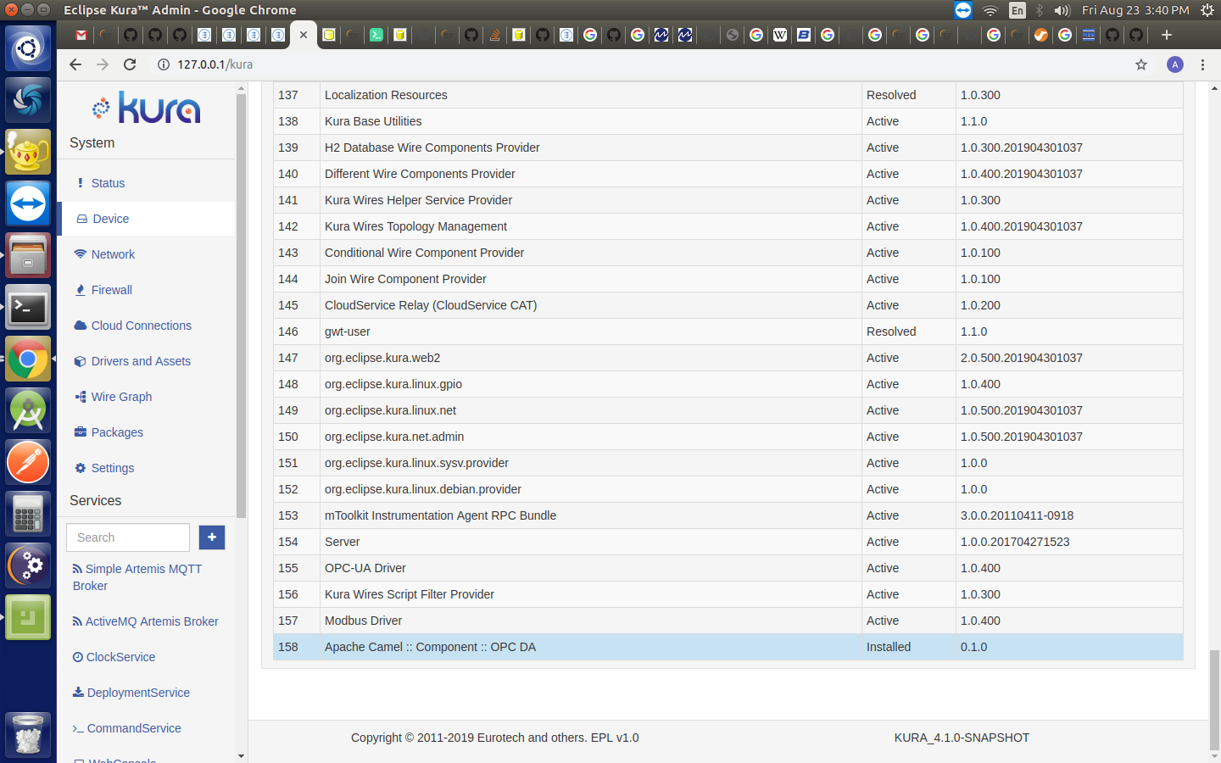Open the Calculator from the dock

[x=28, y=515]
